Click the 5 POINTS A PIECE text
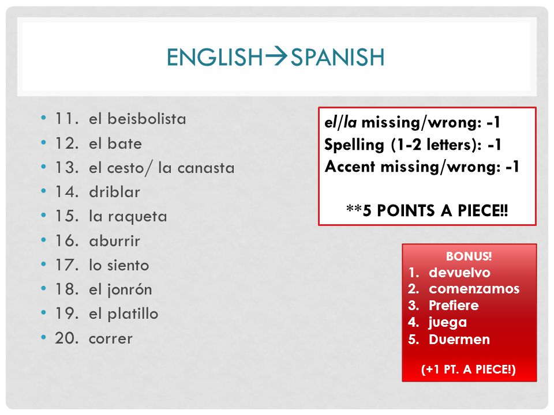Image resolution: width=554 pixels, height=415 pixels. 427,211
